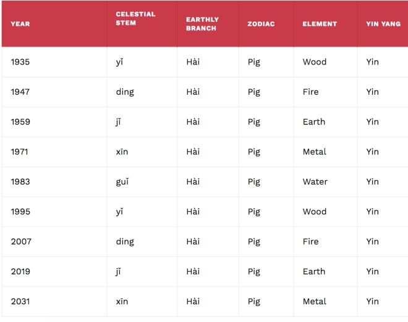Click the YEAR column header
408x322 pixels.
tap(20, 24)
